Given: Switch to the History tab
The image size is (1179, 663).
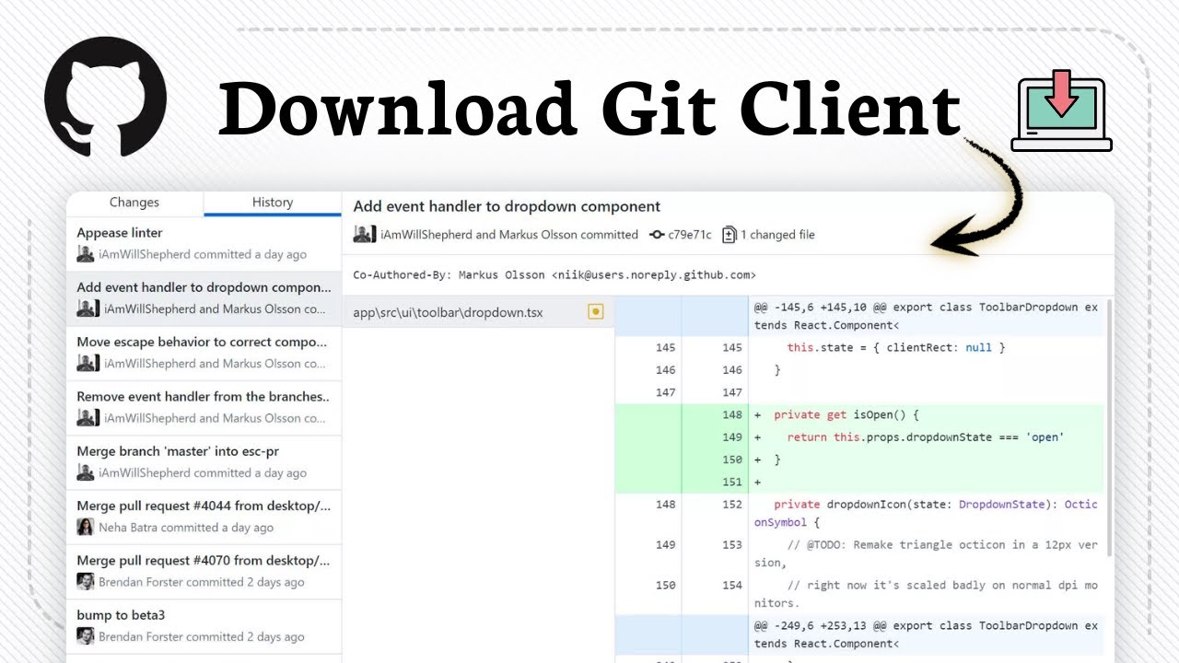Looking at the screenshot, I should tap(273, 203).
